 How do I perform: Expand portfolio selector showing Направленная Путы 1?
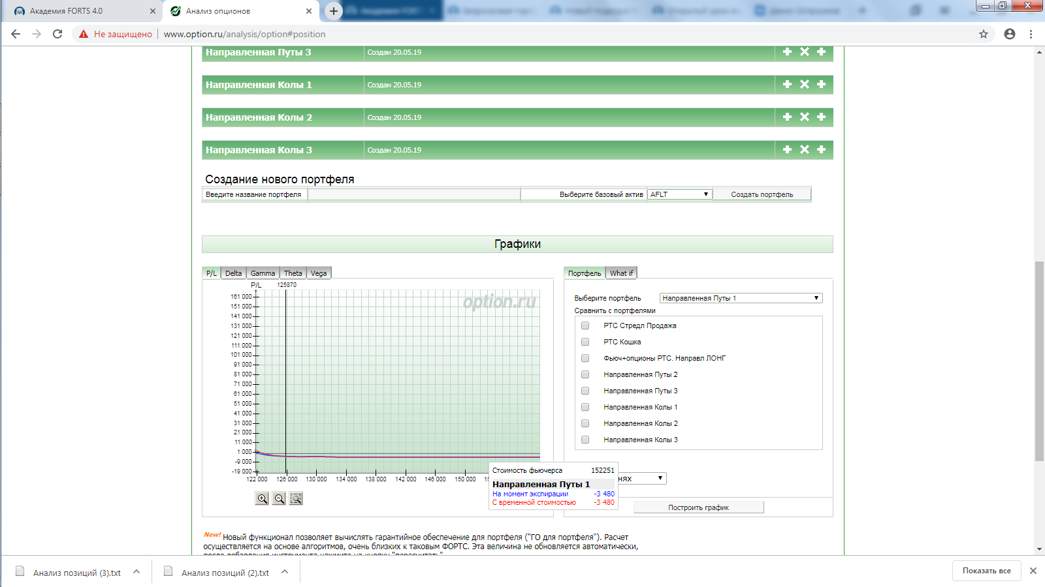tap(741, 298)
